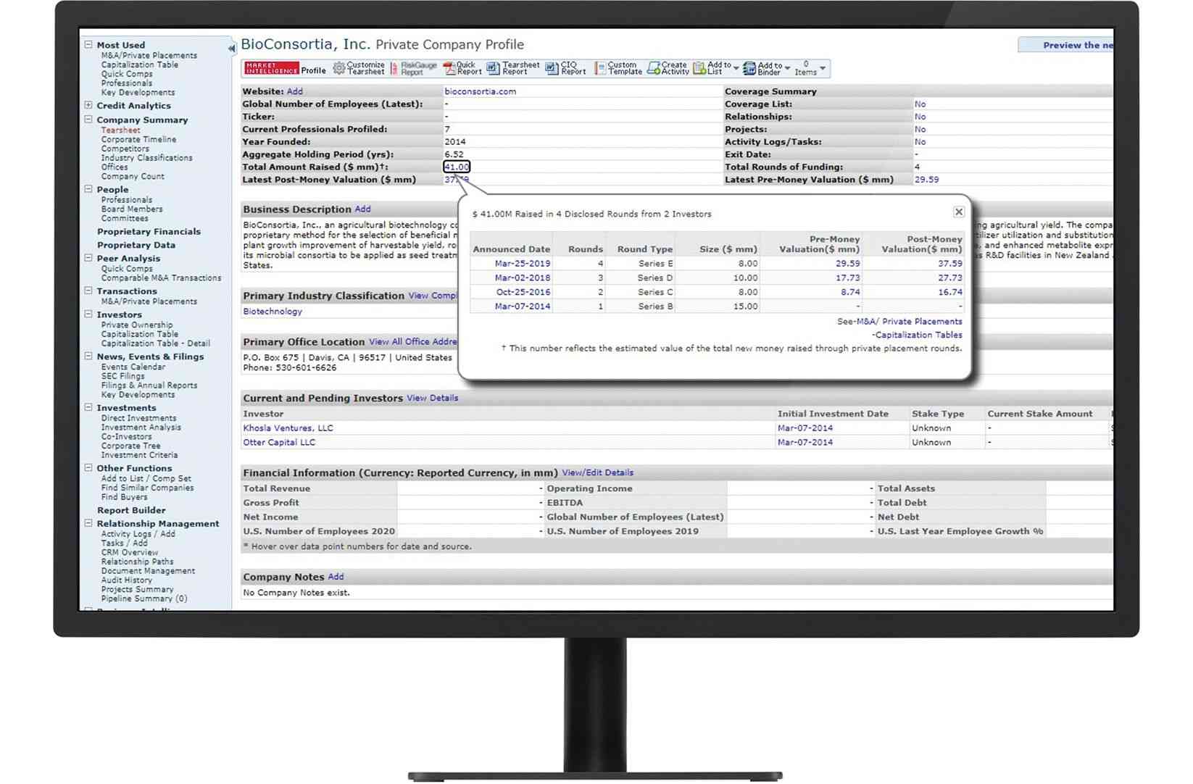Open Mar-25-2019 funding round
Viewport: 1193px width, 784px height.
522,264
